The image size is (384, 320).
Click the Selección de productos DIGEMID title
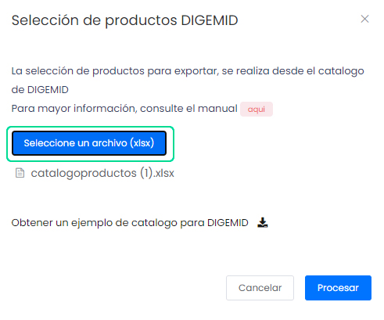(x=124, y=20)
